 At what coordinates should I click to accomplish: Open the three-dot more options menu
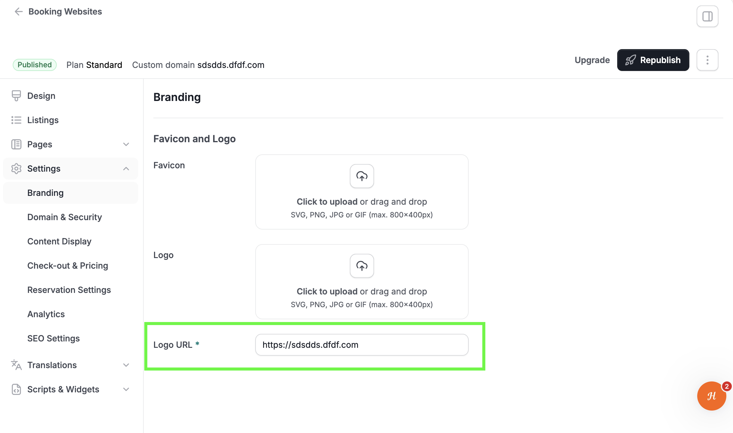click(x=707, y=60)
